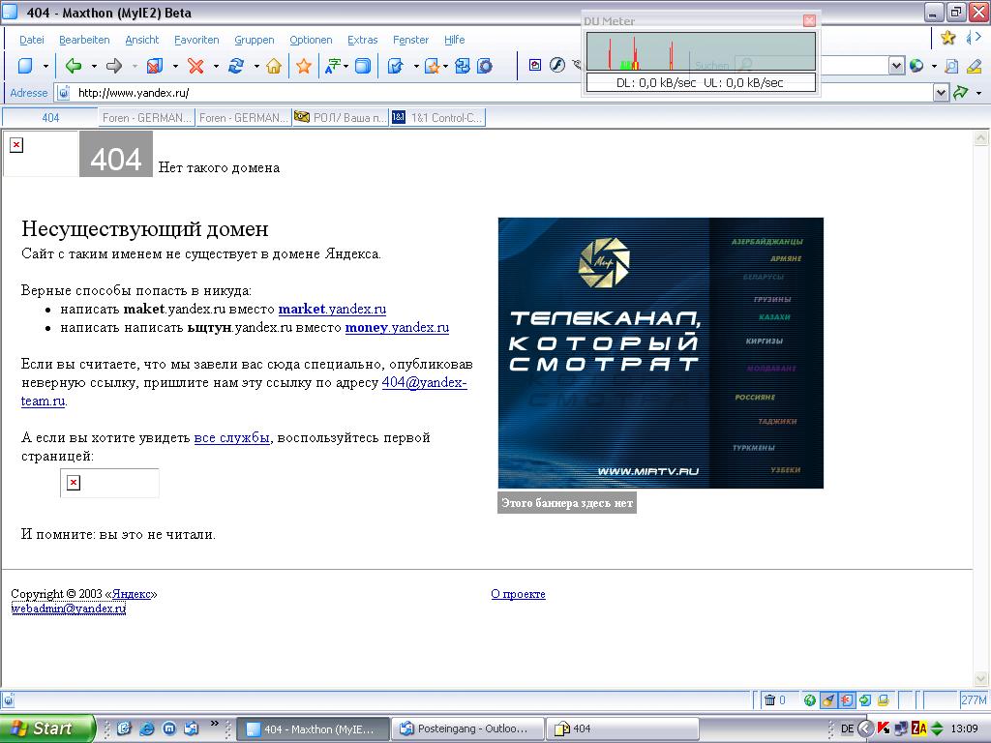Toggle the red star filter icon in status bar
The height and width of the screenshot is (743, 991).
click(846, 700)
